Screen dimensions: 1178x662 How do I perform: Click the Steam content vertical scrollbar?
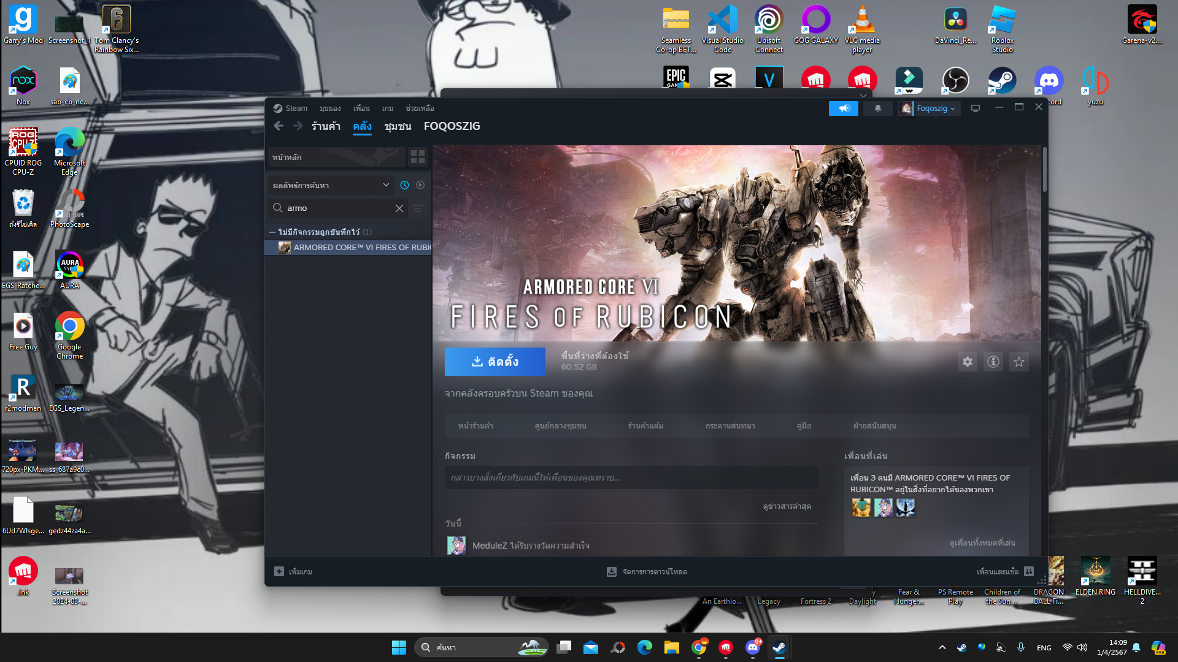point(1045,169)
